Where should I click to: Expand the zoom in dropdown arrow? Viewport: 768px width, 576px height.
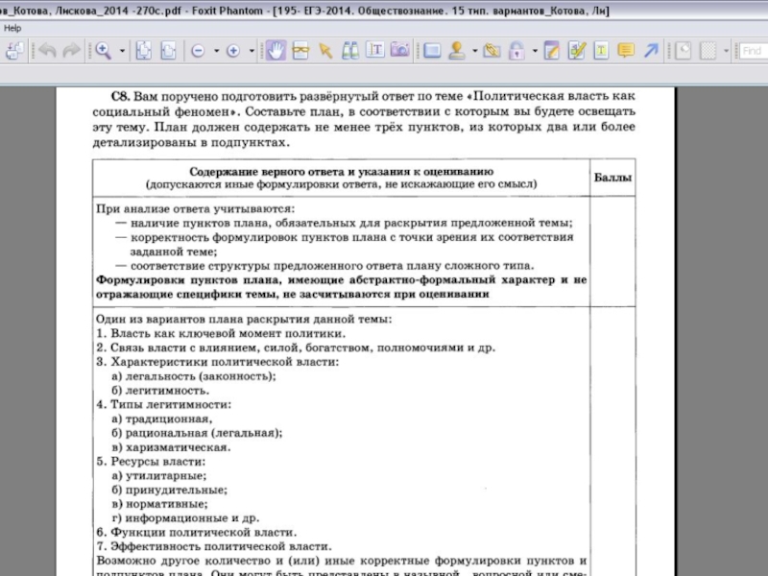click(x=252, y=51)
